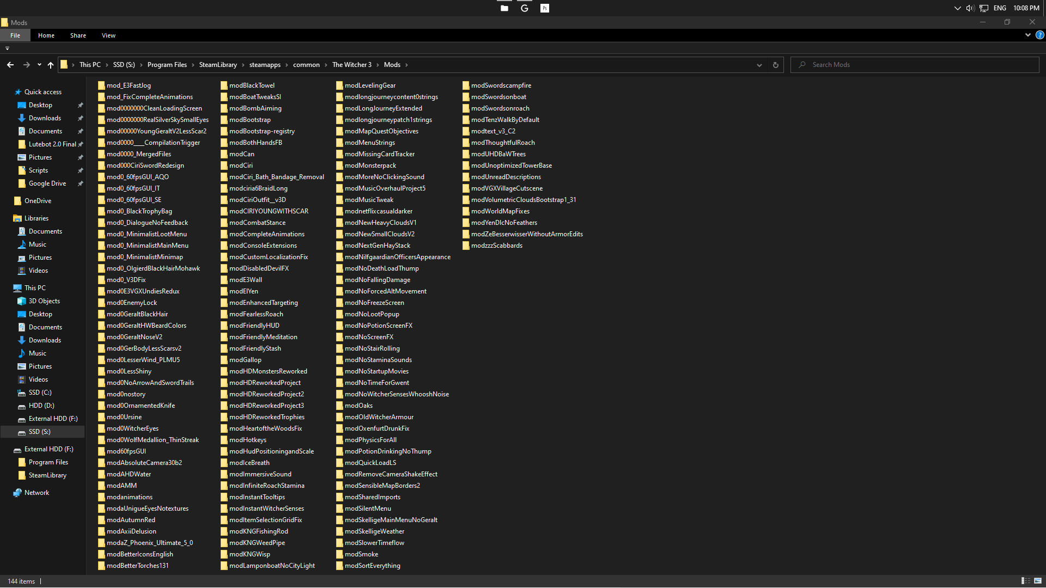Select the modThoughtfulRoach folder name

click(x=503, y=143)
